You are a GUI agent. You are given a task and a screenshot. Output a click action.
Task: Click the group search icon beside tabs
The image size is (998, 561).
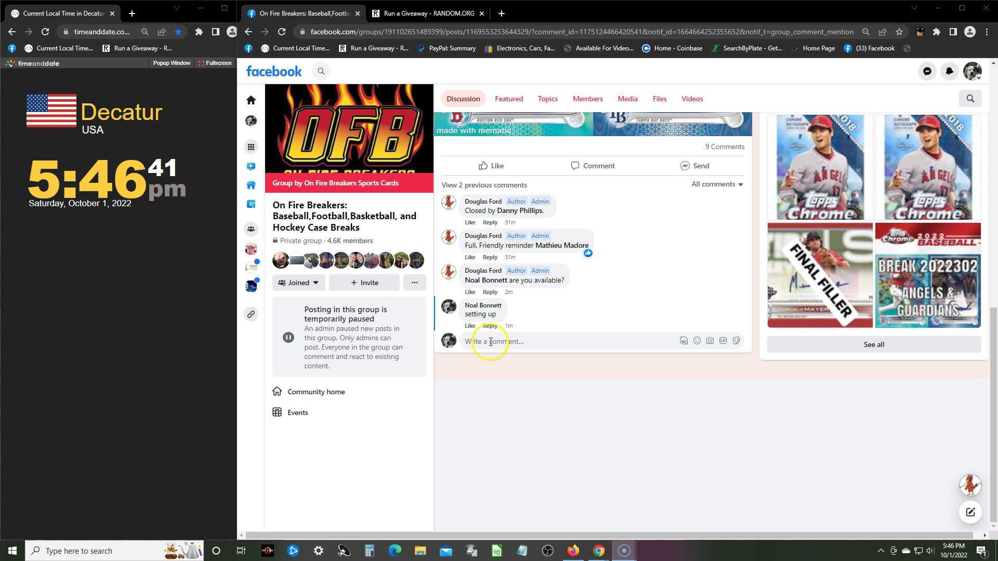[x=970, y=99]
